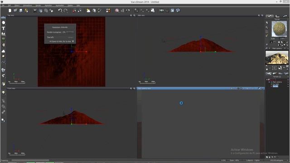Click the pink render icon in toolbar

click(117, 10)
